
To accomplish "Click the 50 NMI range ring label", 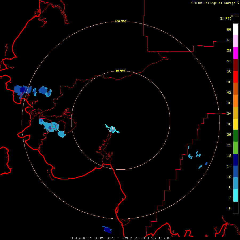I will coord(121,71).
